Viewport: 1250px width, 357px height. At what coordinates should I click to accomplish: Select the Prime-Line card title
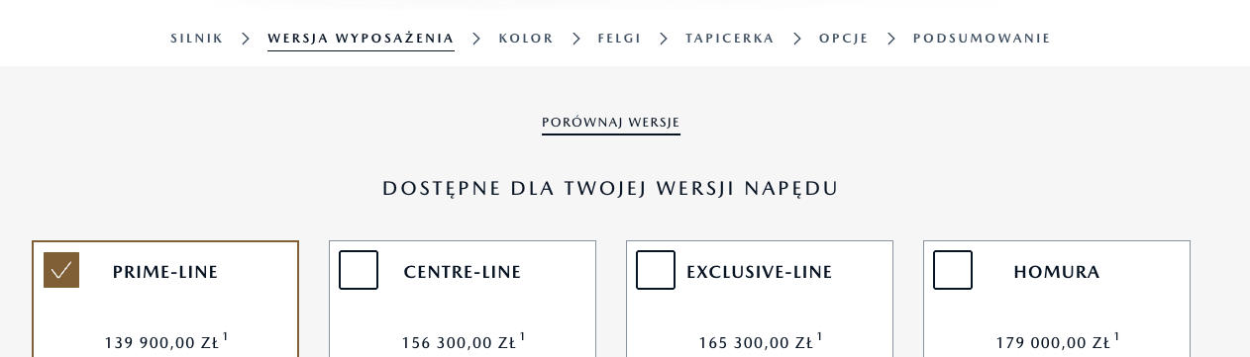(x=165, y=272)
